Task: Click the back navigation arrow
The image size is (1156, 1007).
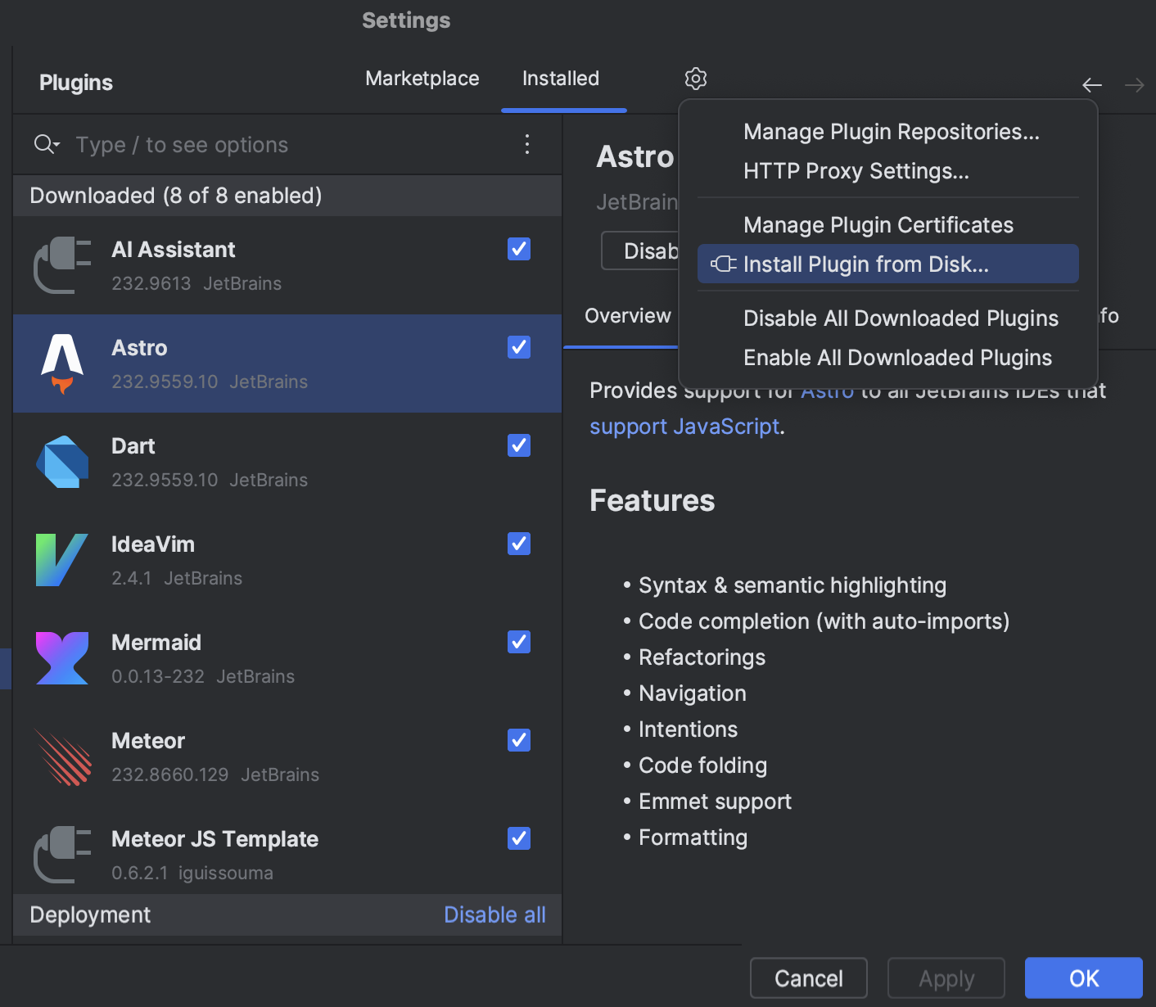Action: pyautogui.click(x=1092, y=84)
